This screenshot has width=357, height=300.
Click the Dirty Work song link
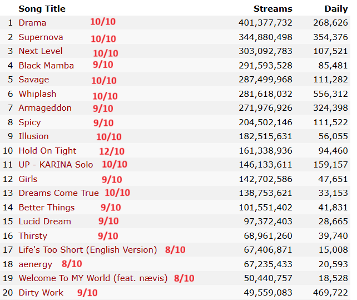coord(41,293)
